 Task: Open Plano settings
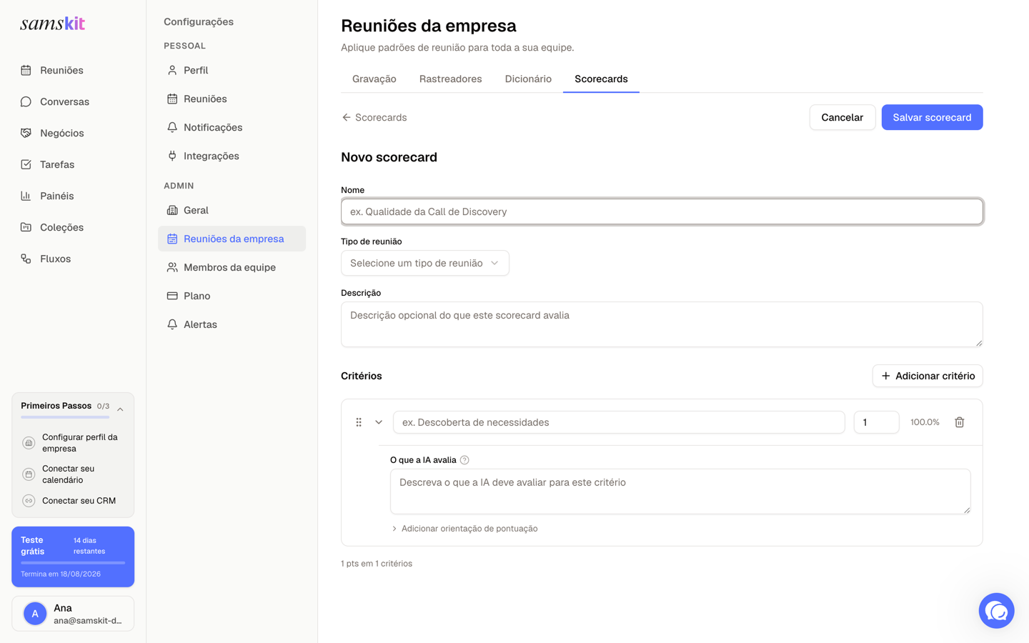tap(232, 296)
